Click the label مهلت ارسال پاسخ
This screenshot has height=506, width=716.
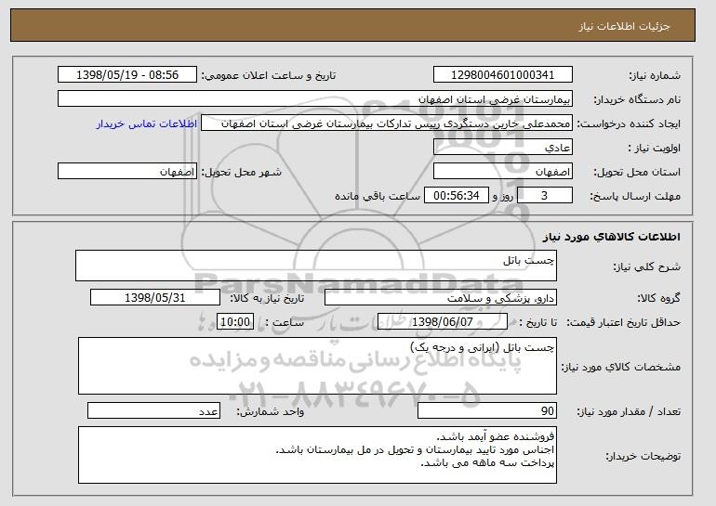coord(635,197)
